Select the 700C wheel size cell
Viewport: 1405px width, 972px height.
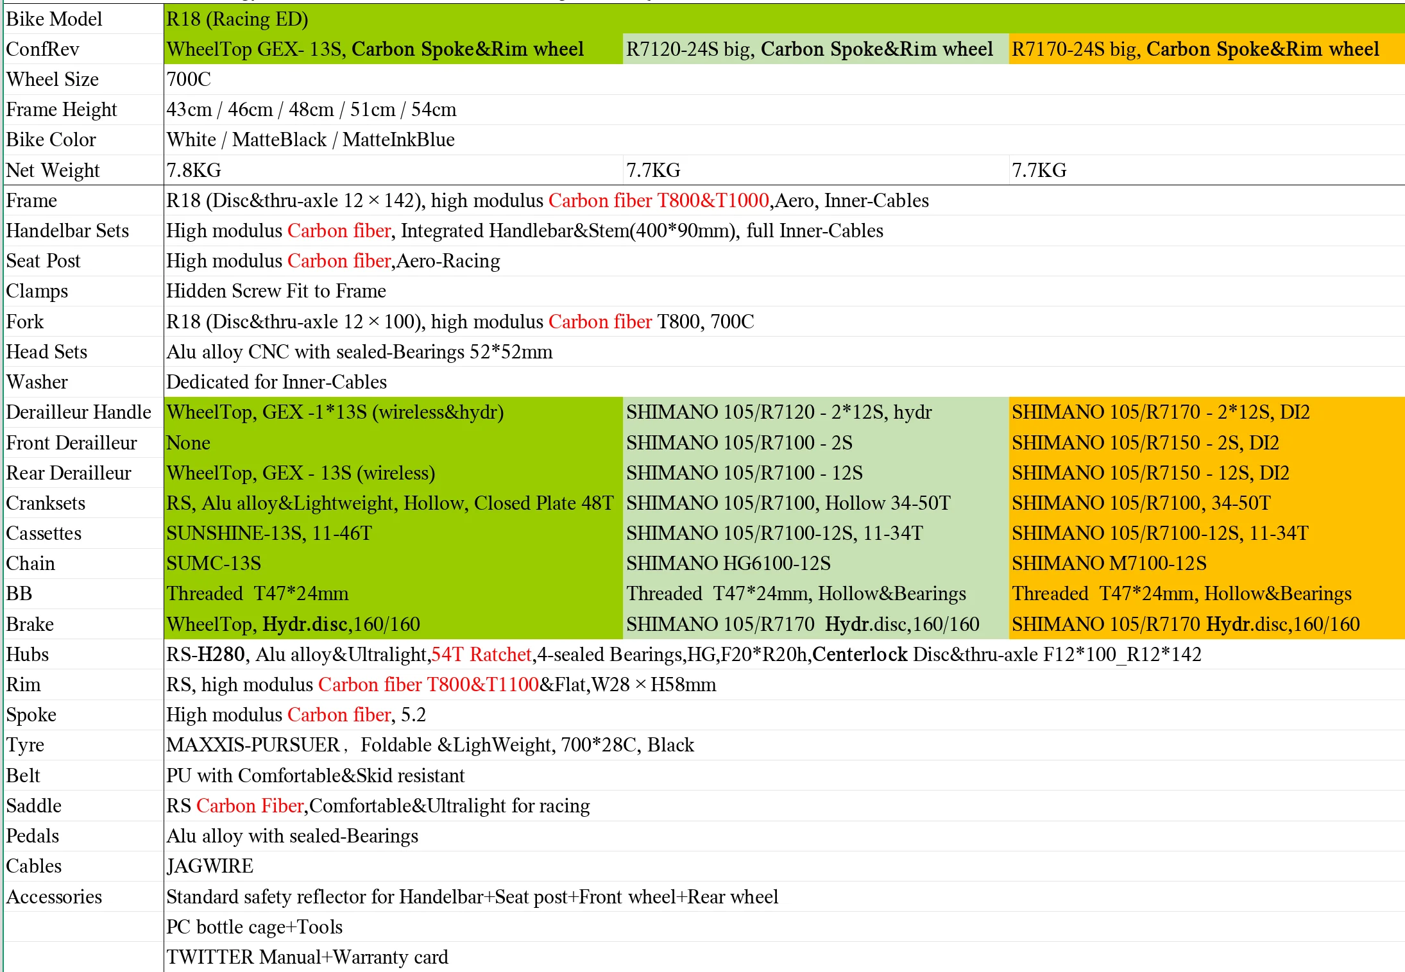click(189, 80)
